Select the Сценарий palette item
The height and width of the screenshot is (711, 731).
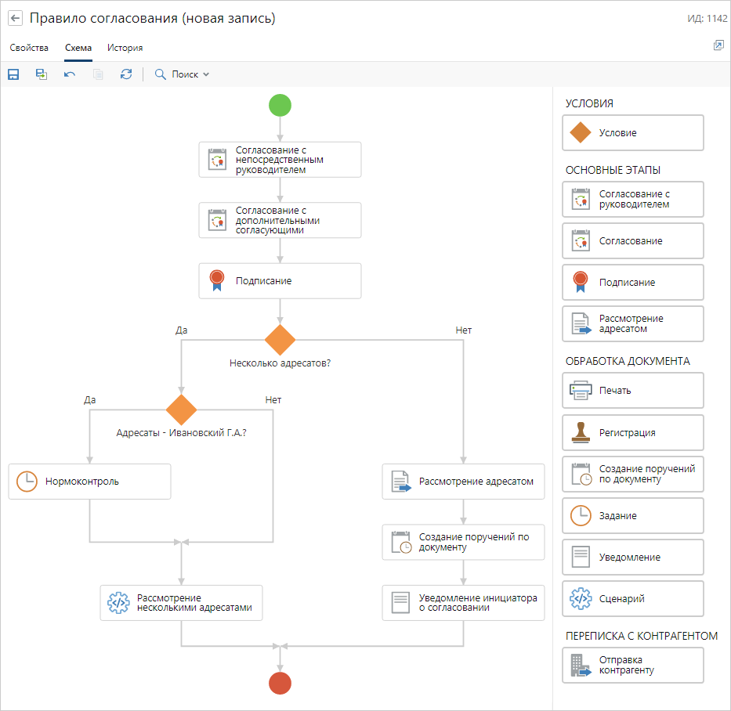[632, 599]
